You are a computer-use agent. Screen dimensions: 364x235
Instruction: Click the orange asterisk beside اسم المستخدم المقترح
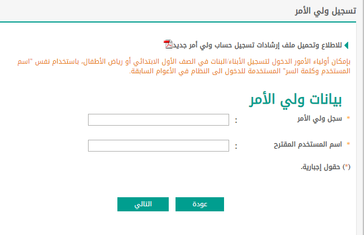[x=348, y=144]
